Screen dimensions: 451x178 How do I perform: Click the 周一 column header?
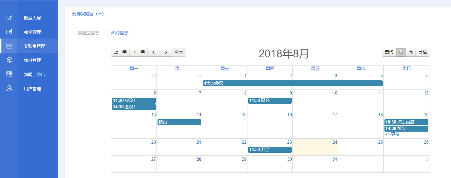(x=134, y=69)
